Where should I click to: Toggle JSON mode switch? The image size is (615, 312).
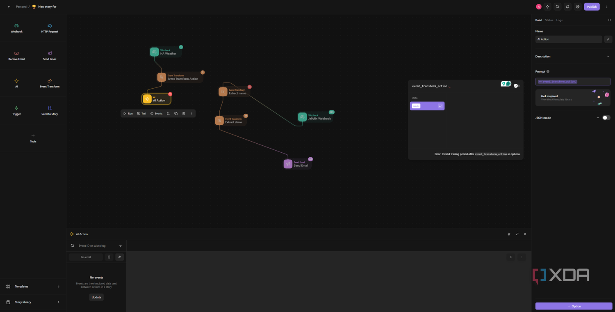pyautogui.click(x=606, y=118)
